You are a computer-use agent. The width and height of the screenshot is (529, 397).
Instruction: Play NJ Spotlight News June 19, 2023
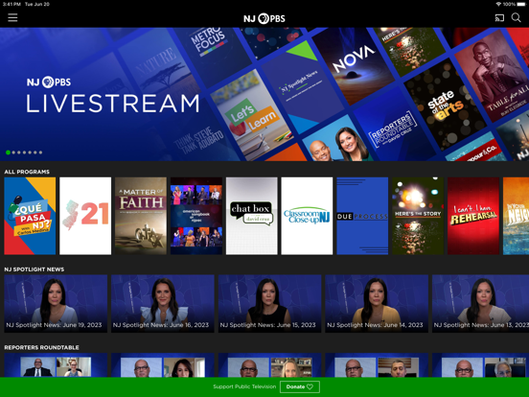pyautogui.click(x=56, y=303)
